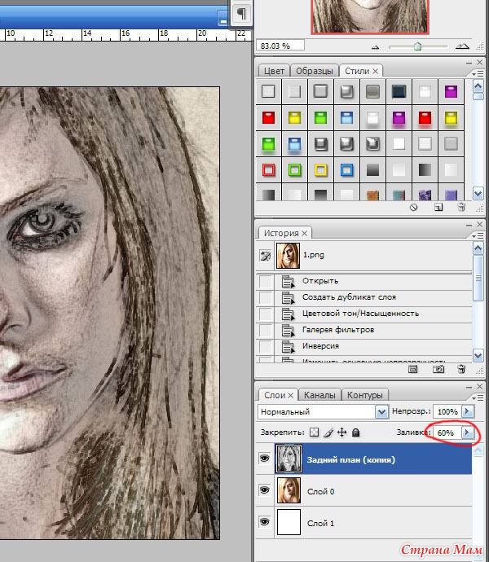The height and width of the screenshot is (562, 489).
Task: Apply the default no-style swatch
Action: coord(268,91)
